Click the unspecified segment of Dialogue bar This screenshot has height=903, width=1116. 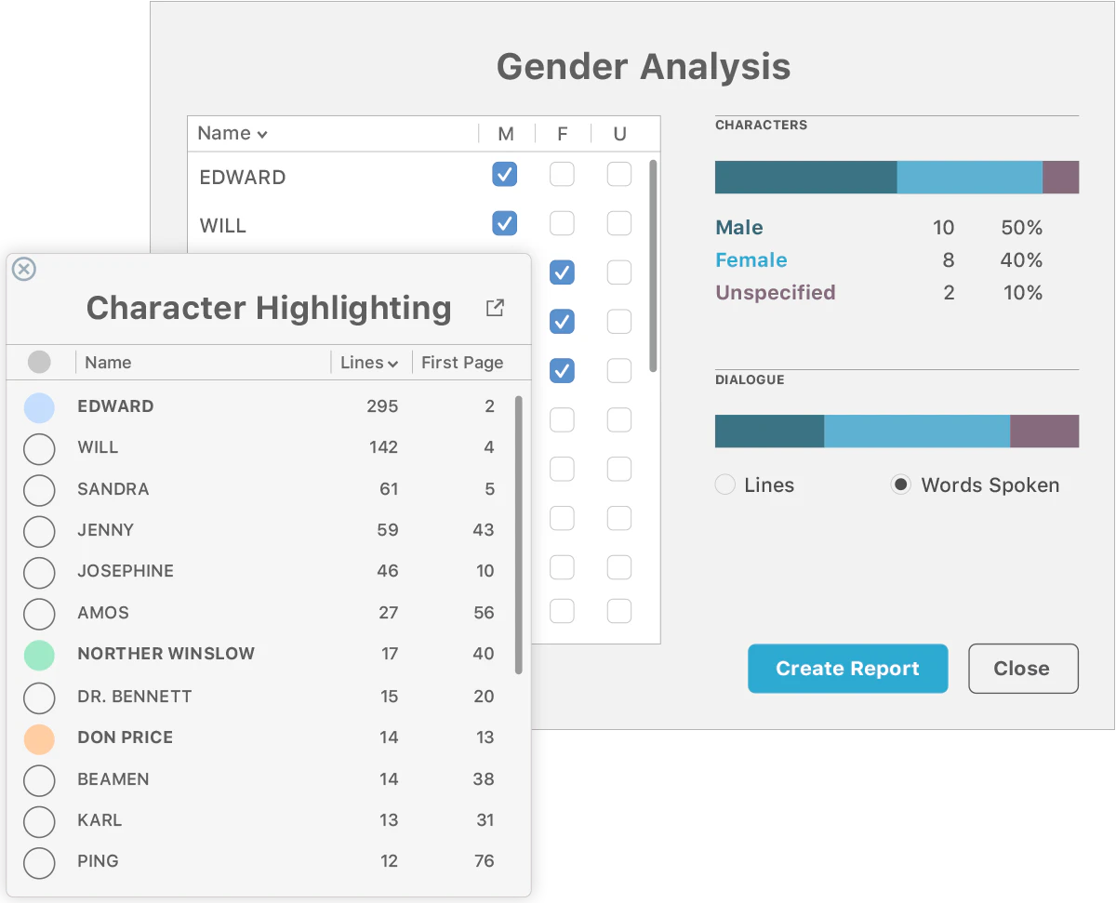point(1044,432)
